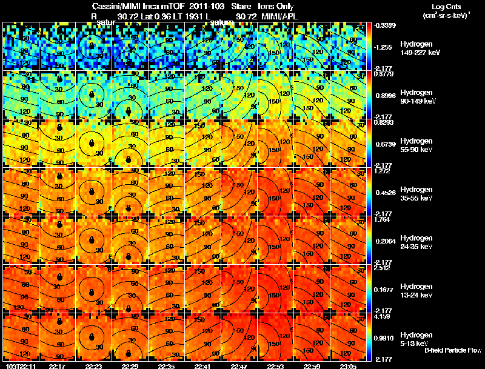This screenshot has height=369, width=485.
Task: Click the '22:17' time label
Action: (57, 366)
